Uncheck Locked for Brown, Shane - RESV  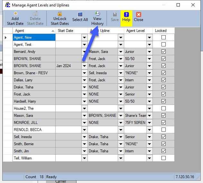click(163, 73)
